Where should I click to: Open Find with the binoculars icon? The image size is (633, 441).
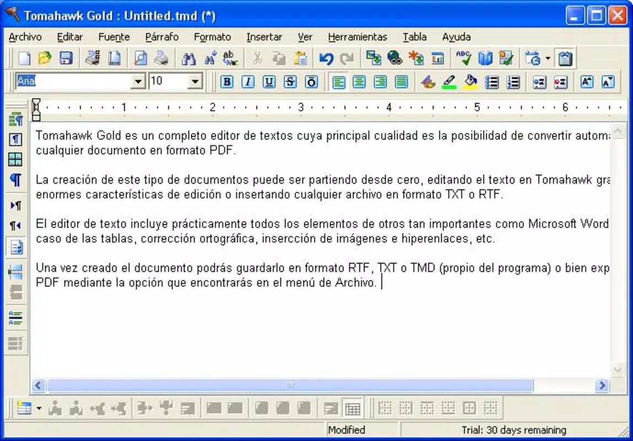[188, 59]
